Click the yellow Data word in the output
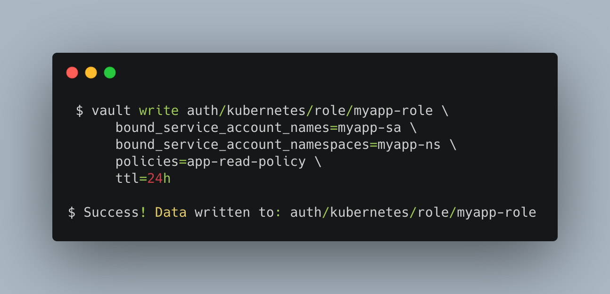 [171, 212]
